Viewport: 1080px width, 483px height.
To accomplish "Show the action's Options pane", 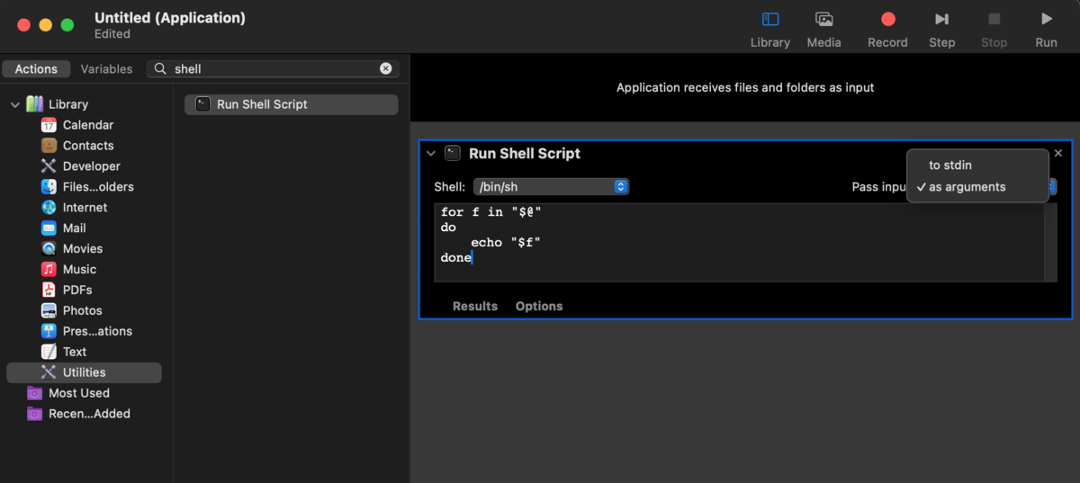I will tap(539, 306).
